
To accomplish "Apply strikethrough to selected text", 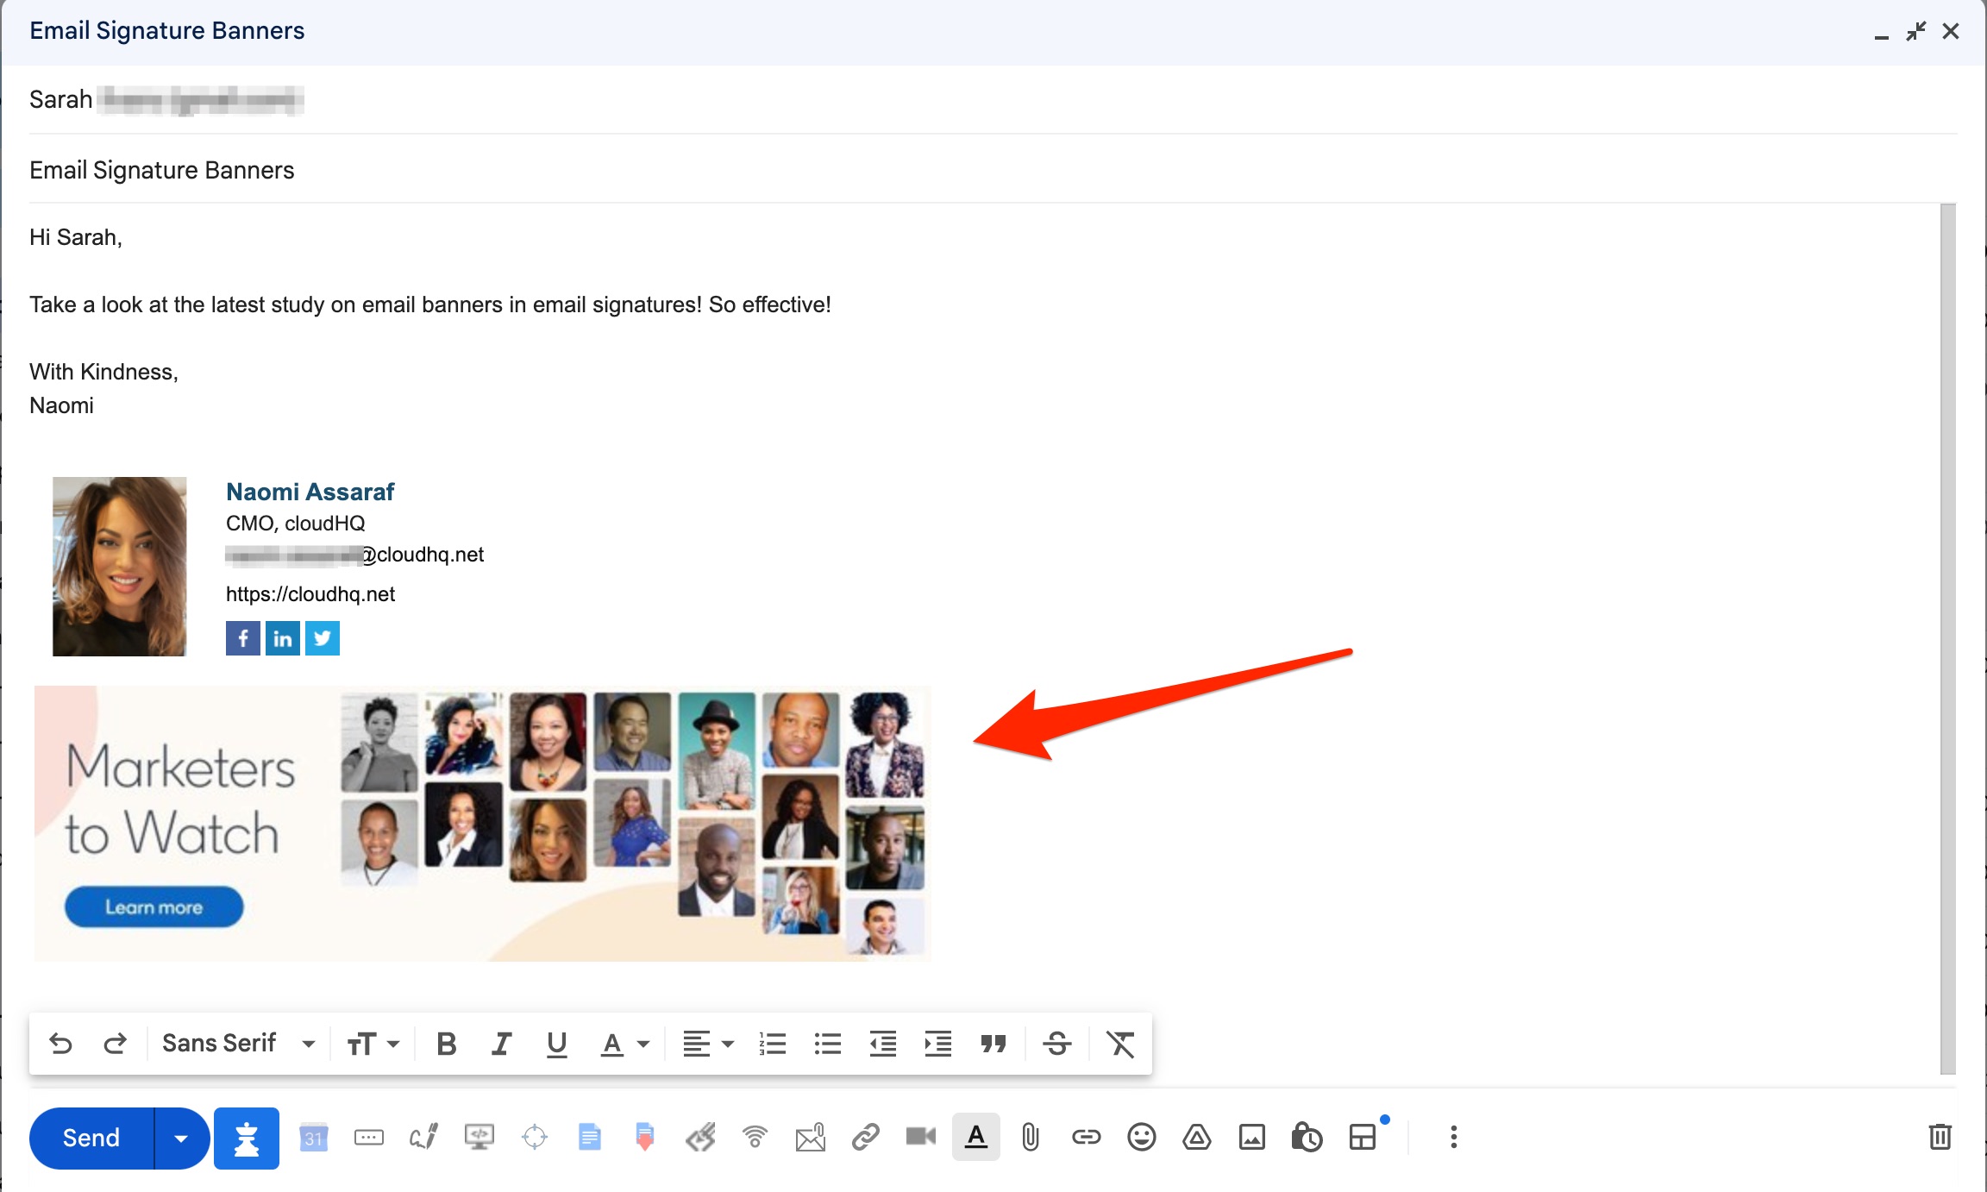I will pos(1056,1043).
